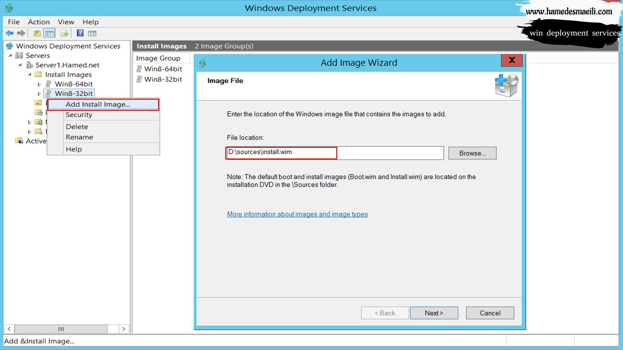Collapse the Server1.Hamed.net node

(19, 65)
